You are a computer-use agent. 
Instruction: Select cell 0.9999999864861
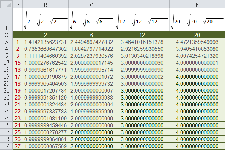click(46, 139)
